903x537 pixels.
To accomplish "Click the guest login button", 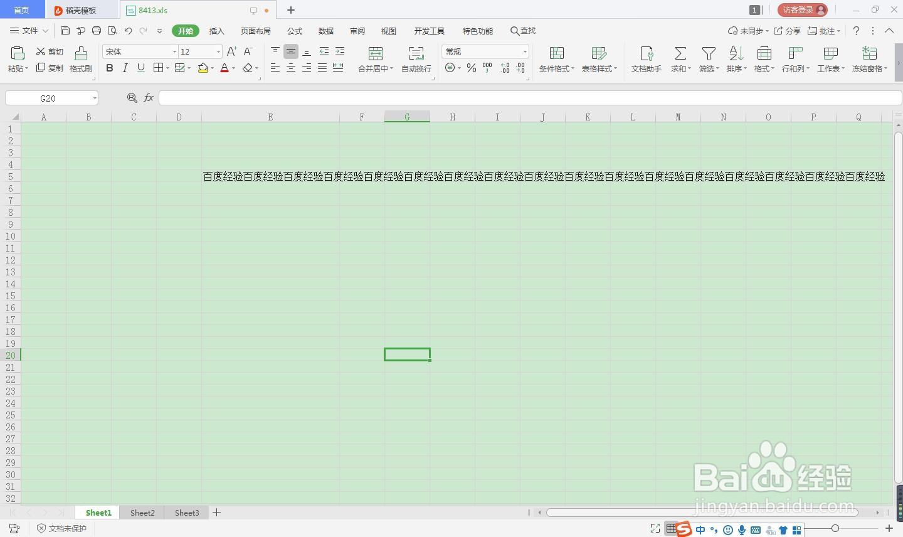I will pyautogui.click(x=803, y=10).
